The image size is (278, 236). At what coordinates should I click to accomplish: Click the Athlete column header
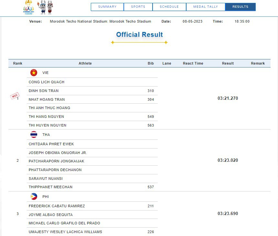point(85,63)
